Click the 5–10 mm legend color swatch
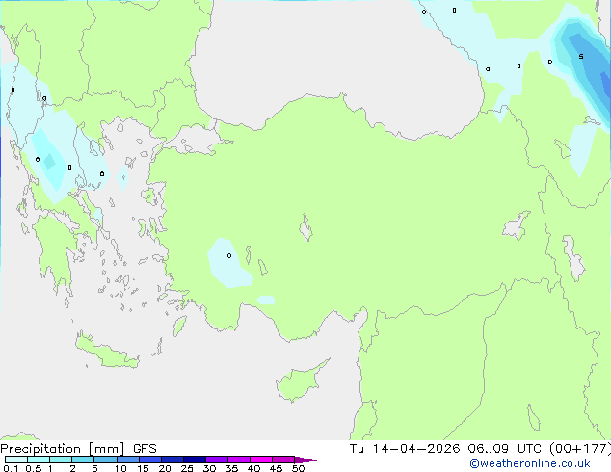Viewport: 611px width, 472px height. click(105, 459)
